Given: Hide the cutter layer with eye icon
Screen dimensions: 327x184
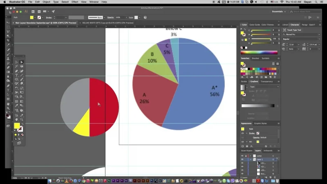Looking at the screenshot, I should (x=242, y=156).
